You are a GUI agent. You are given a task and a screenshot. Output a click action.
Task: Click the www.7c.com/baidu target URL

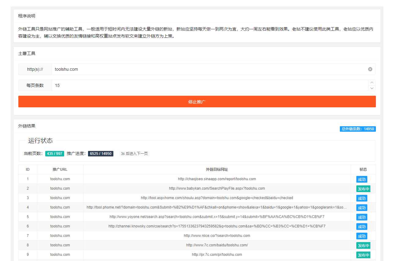(217, 245)
